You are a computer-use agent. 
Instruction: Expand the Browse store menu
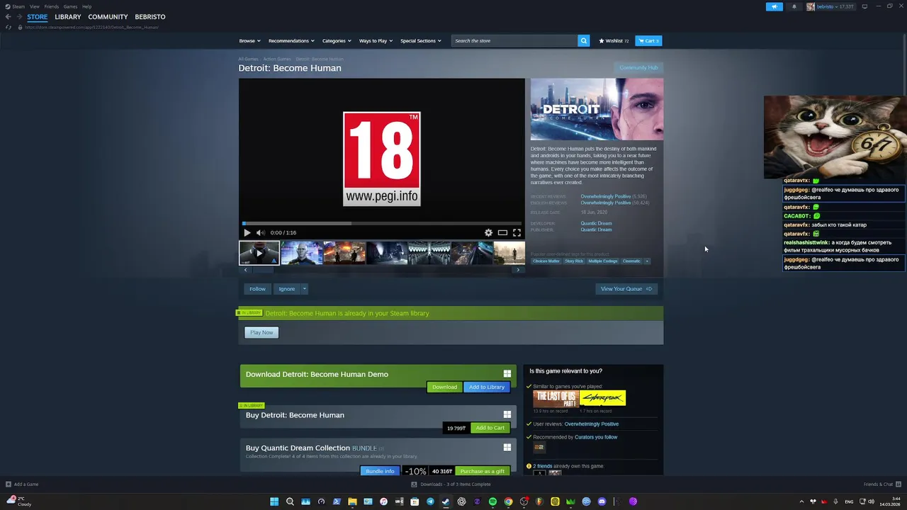pyautogui.click(x=249, y=40)
